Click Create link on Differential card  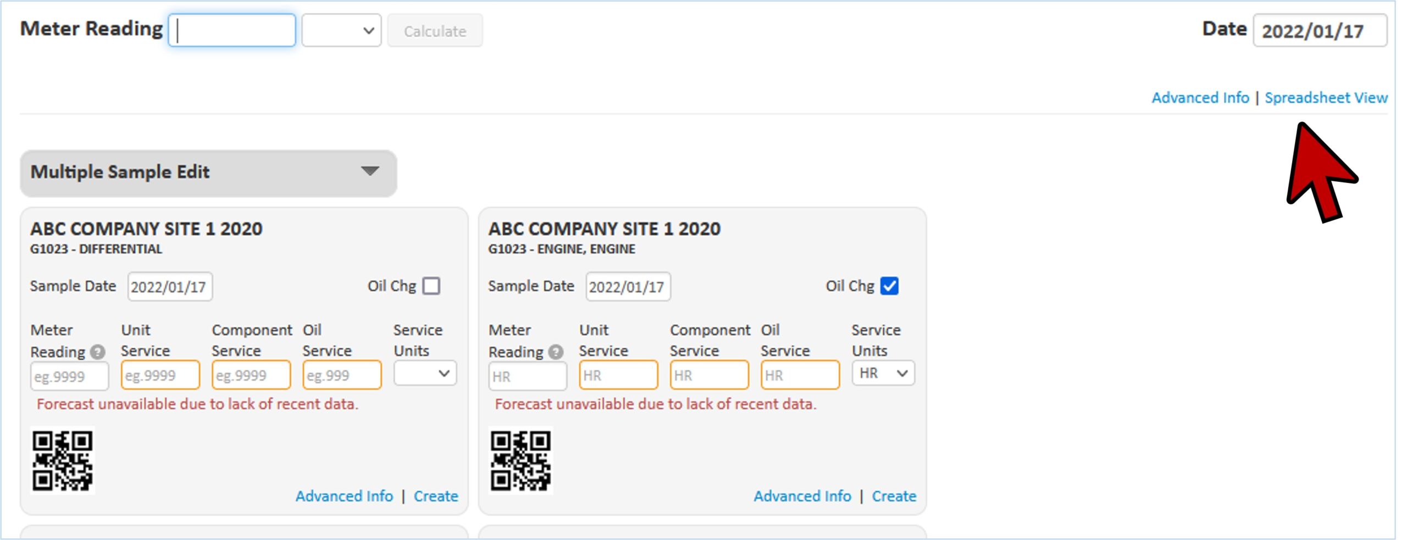(x=435, y=496)
